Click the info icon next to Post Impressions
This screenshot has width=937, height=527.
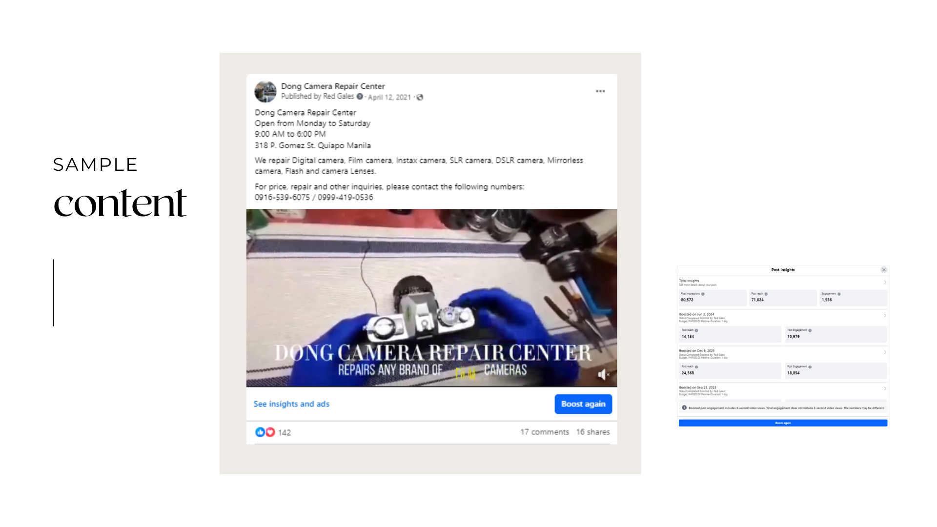click(703, 294)
